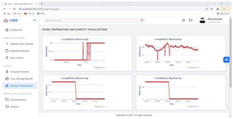233x119 pixels.
Task: Bookmark this page with star icon
Action: (x=211, y=9)
